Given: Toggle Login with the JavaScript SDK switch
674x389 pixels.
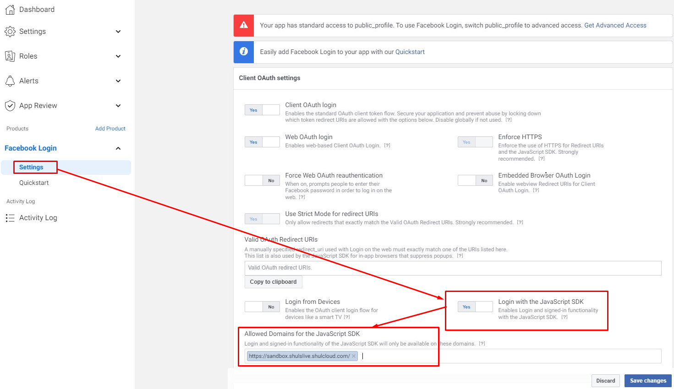Looking at the screenshot, I should click(x=475, y=307).
